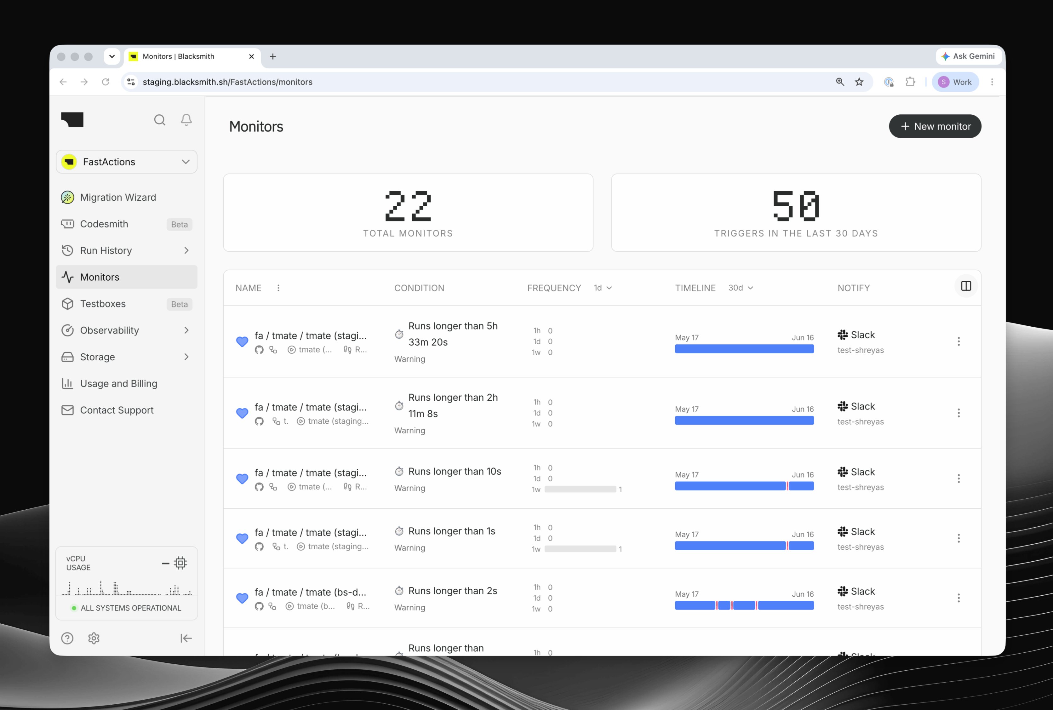Screen dimensions: 1053x710
Task: Open Contact Support
Action: [x=127, y=410]
